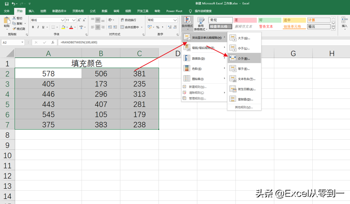The height and width of the screenshot is (204, 350).
Task: Toggle Italic formatting
Action: [x=38, y=27]
